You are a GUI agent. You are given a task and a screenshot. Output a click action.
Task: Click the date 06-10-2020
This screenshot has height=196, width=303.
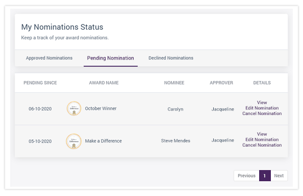point(40,109)
